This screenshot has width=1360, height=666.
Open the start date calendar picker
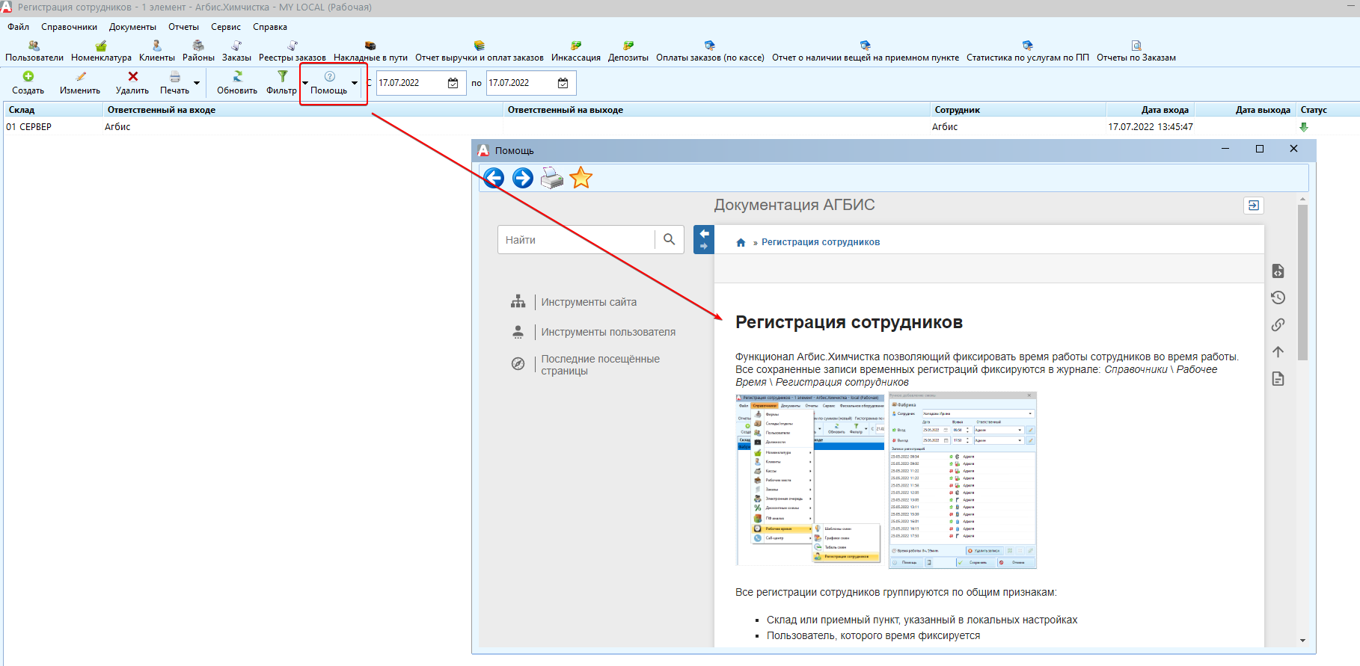tap(453, 83)
